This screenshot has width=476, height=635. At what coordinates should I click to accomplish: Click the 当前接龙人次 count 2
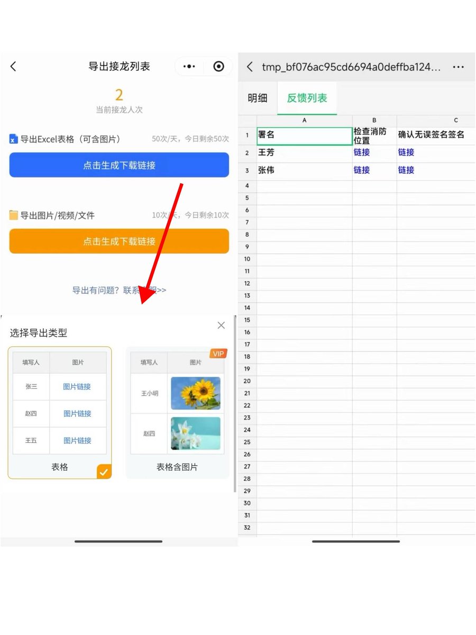119,95
